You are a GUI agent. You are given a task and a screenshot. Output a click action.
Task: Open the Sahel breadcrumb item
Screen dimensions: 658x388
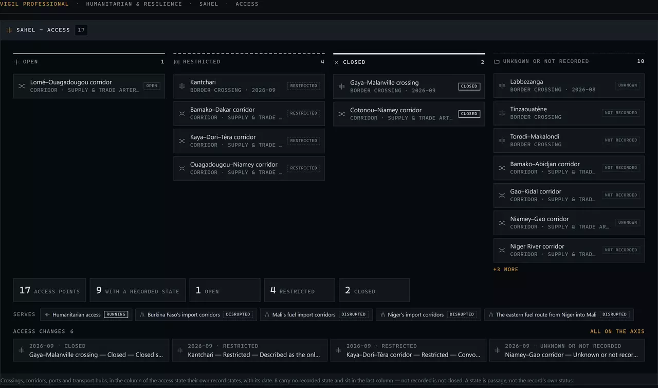coord(209,4)
